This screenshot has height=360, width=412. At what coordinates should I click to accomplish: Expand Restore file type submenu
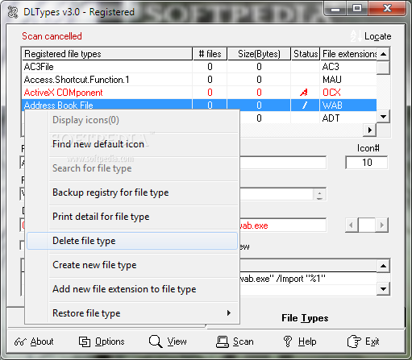pyautogui.click(x=144, y=313)
